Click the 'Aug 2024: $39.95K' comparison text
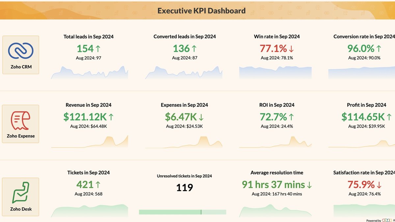The width and height of the screenshot is (395, 222). point(366,126)
